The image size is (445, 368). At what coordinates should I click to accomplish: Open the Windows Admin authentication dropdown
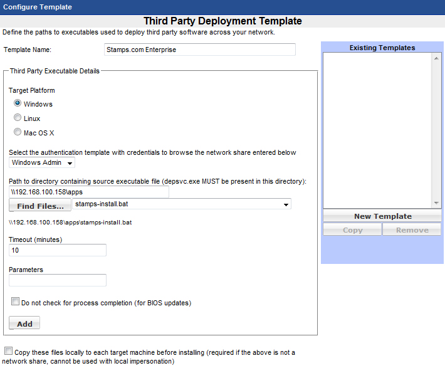tap(42, 163)
